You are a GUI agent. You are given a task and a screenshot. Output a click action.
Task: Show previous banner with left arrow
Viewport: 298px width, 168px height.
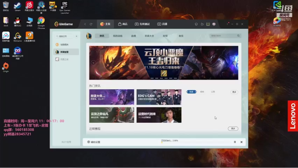93,63
